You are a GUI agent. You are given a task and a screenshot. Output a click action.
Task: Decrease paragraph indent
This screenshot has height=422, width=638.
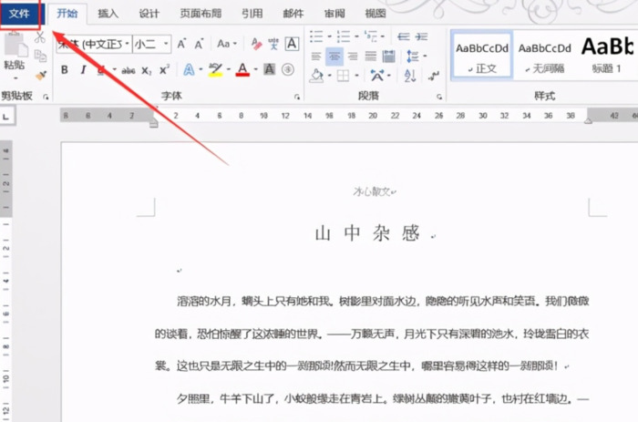(x=403, y=36)
